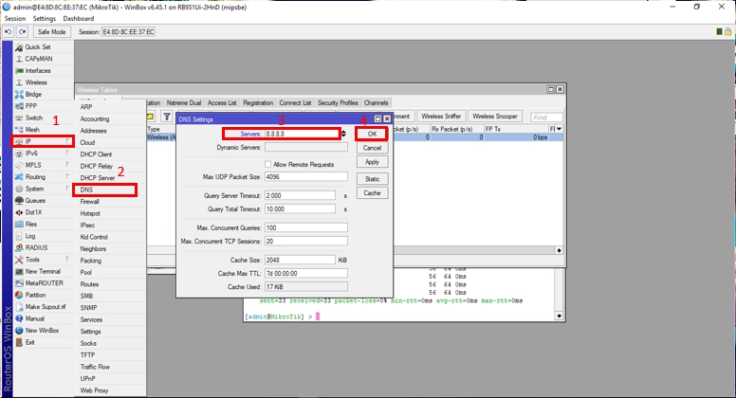The height and width of the screenshot is (398, 736).
Task: Switch to Access List tab in Wireless Tables
Action: pyautogui.click(x=222, y=102)
